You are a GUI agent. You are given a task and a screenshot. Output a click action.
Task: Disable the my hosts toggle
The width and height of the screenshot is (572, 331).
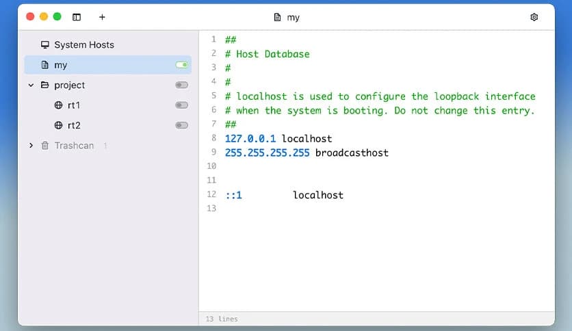pos(181,65)
